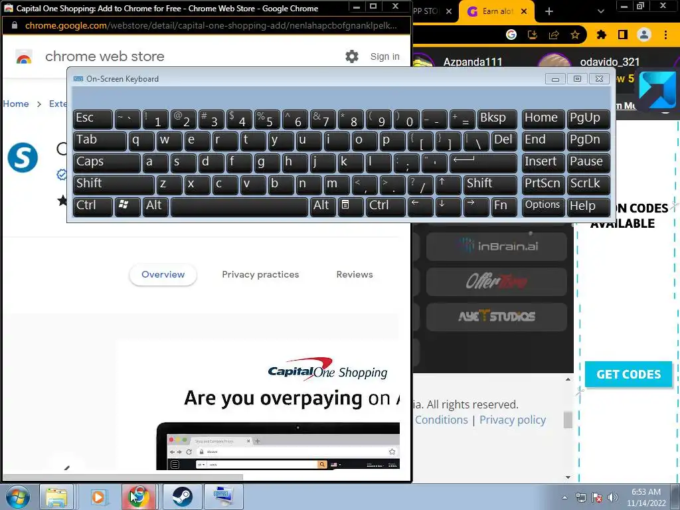This screenshot has width=680, height=510.
Task: Open the inBrain.ai offer wall
Action: 497,246
